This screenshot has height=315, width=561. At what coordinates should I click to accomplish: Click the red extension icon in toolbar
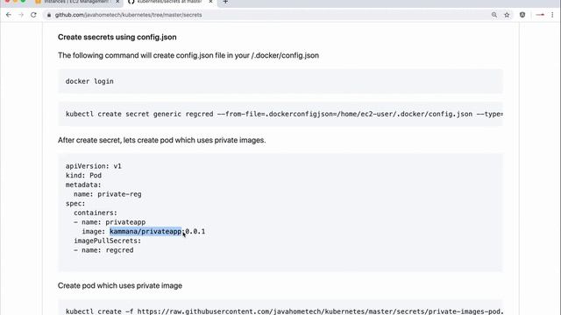coord(540,15)
